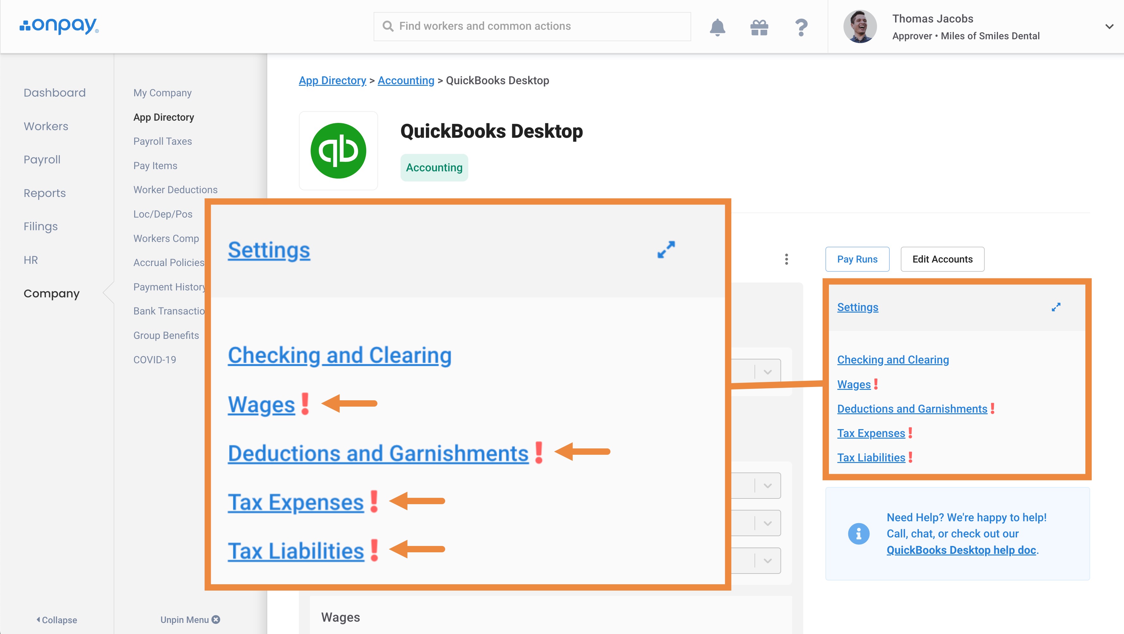Click the QuickBooks Desktop logo tile
The height and width of the screenshot is (634, 1124).
[338, 150]
